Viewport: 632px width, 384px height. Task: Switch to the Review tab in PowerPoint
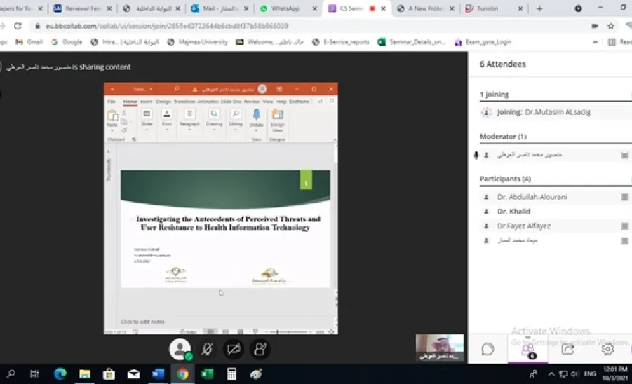252,102
